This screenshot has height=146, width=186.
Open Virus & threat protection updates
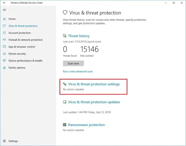(94, 102)
